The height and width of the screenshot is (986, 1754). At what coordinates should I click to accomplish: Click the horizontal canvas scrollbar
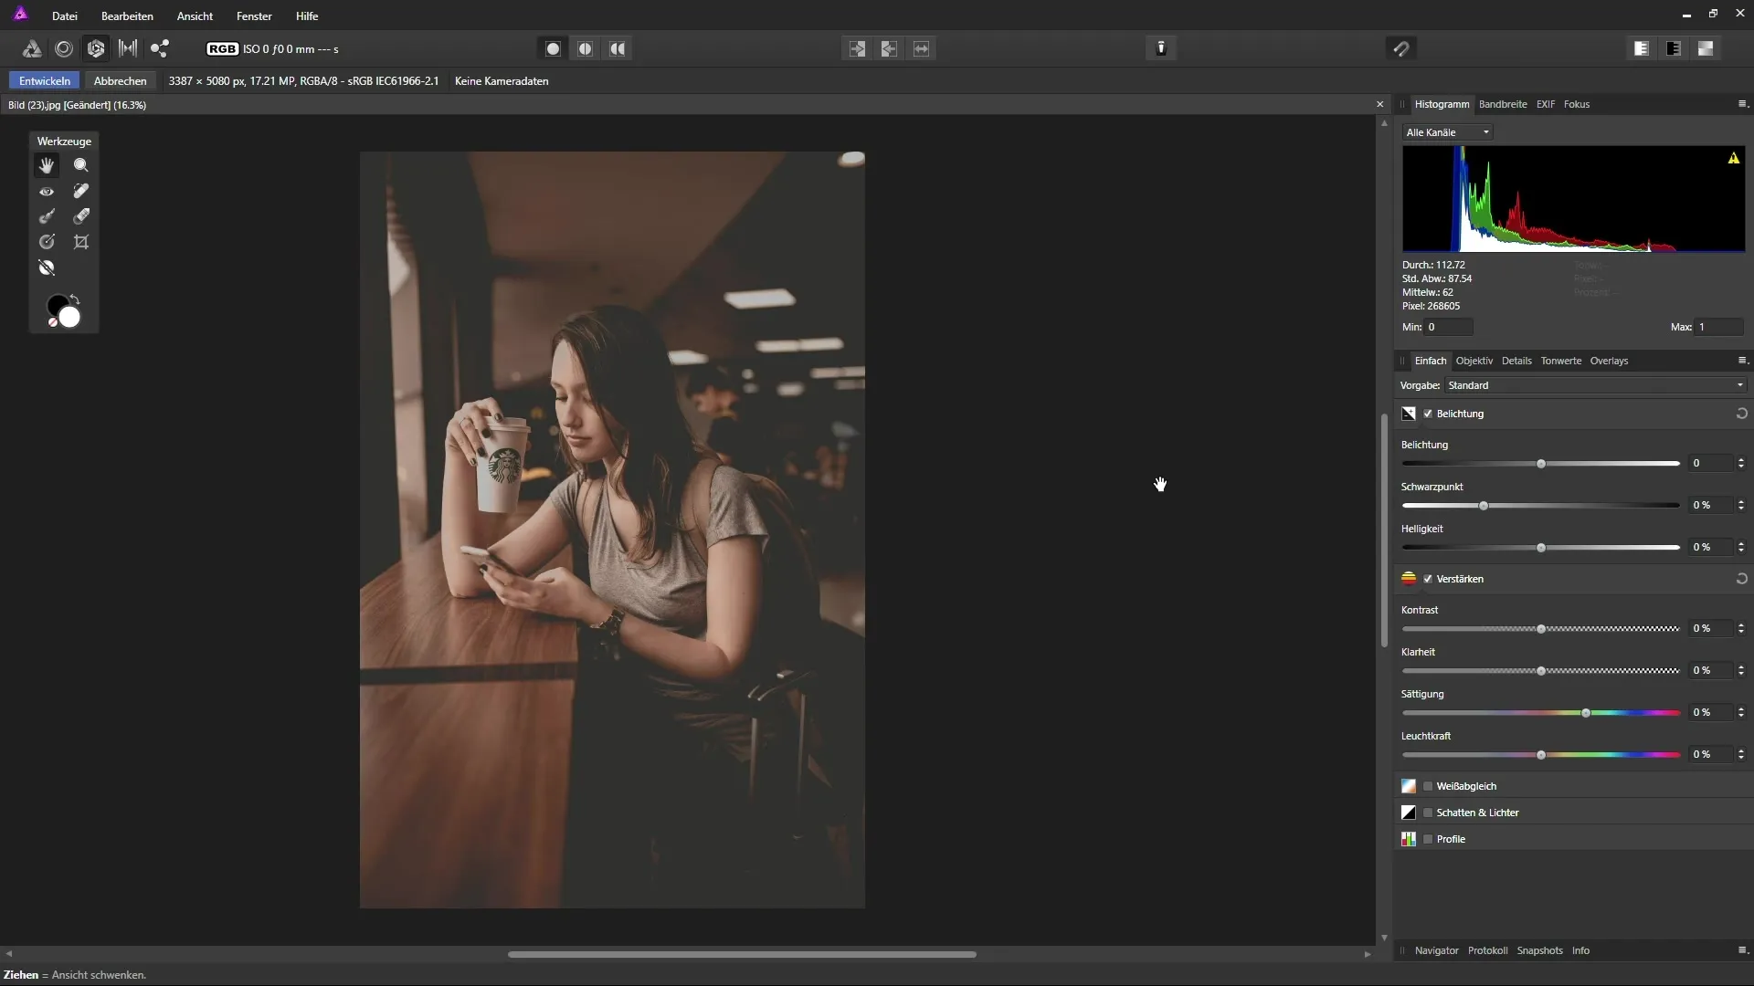742,954
